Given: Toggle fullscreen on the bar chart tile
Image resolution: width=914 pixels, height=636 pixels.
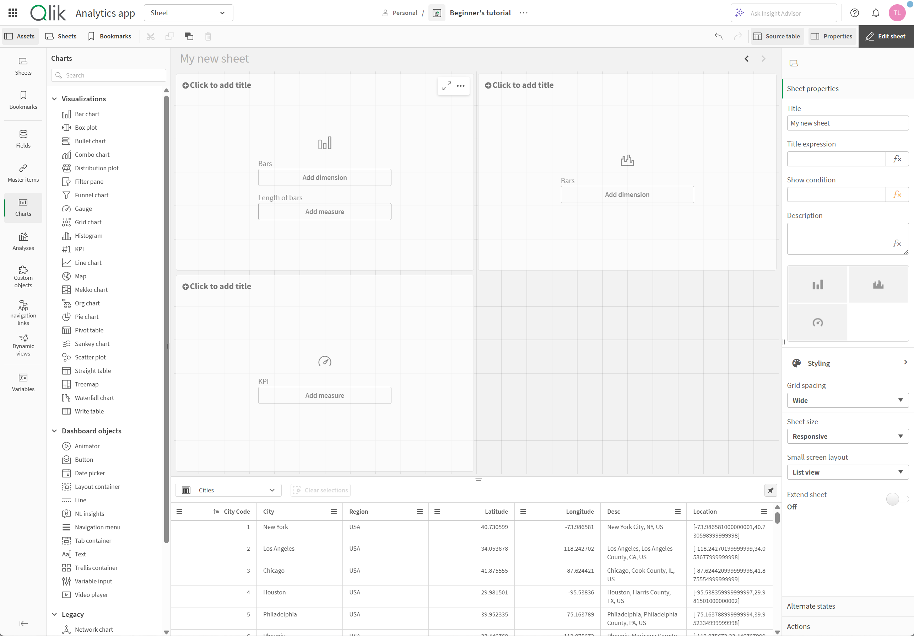Looking at the screenshot, I should point(447,86).
